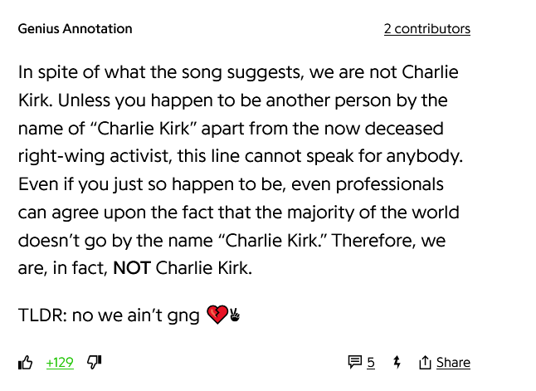
Task: Click the bold word NOT
Action: pyautogui.click(x=131, y=268)
